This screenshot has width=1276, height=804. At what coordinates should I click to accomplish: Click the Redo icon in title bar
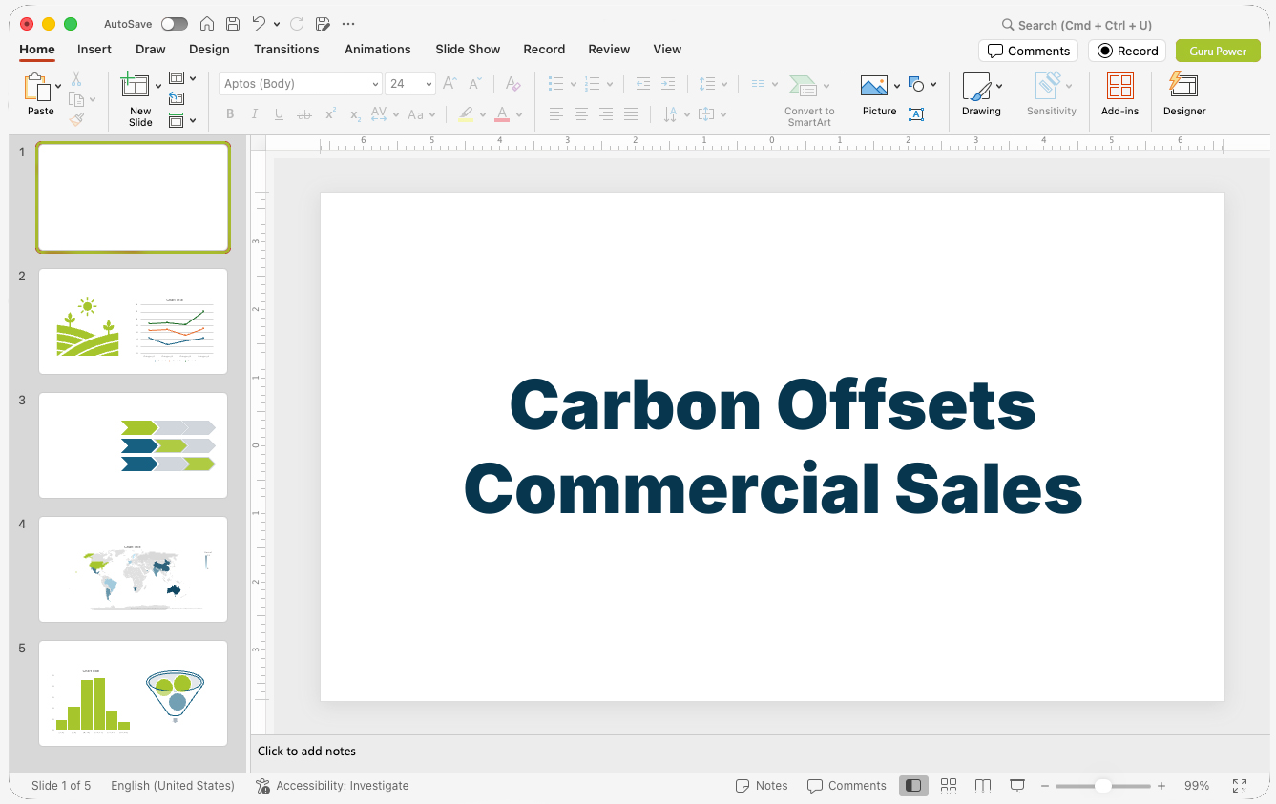click(x=297, y=24)
